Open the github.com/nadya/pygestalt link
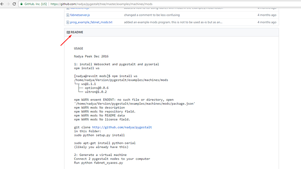Screen dimensions: 301x169 pos(122,127)
